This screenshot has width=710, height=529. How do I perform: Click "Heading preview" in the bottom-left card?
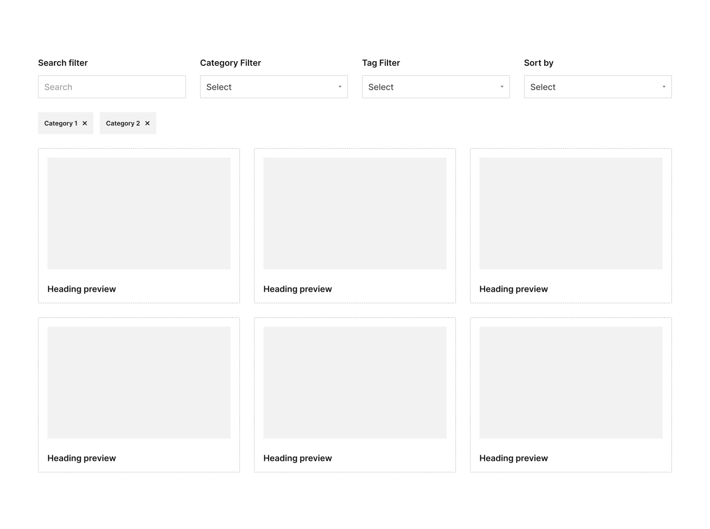pyautogui.click(x=82, y=458)
